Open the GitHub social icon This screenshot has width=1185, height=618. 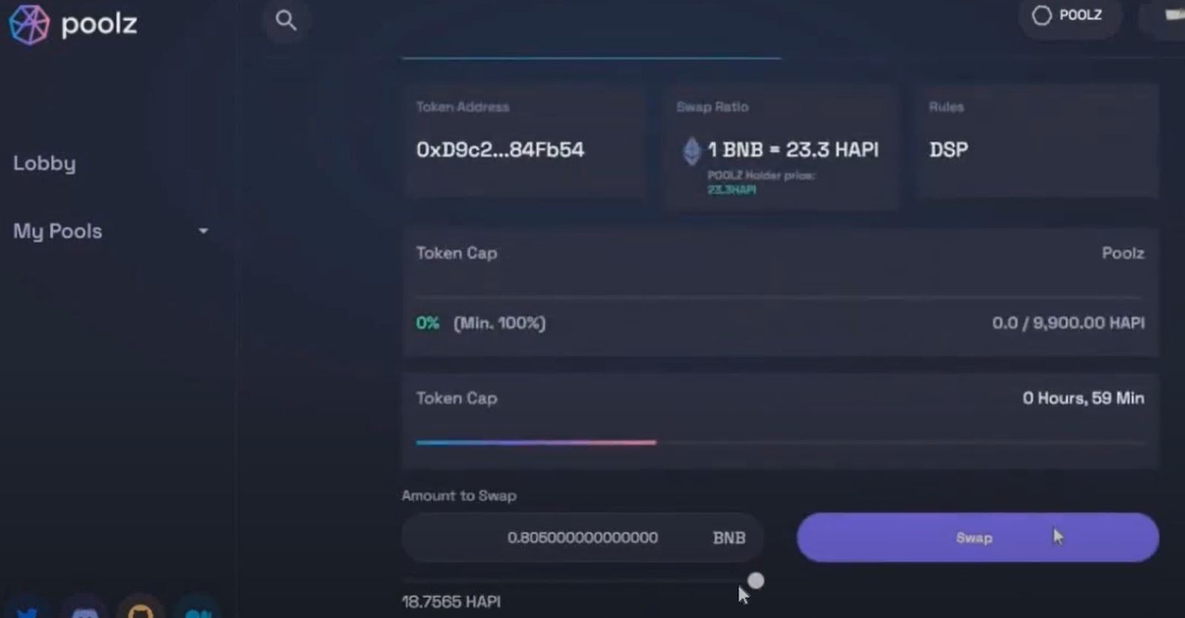(141, 611)
